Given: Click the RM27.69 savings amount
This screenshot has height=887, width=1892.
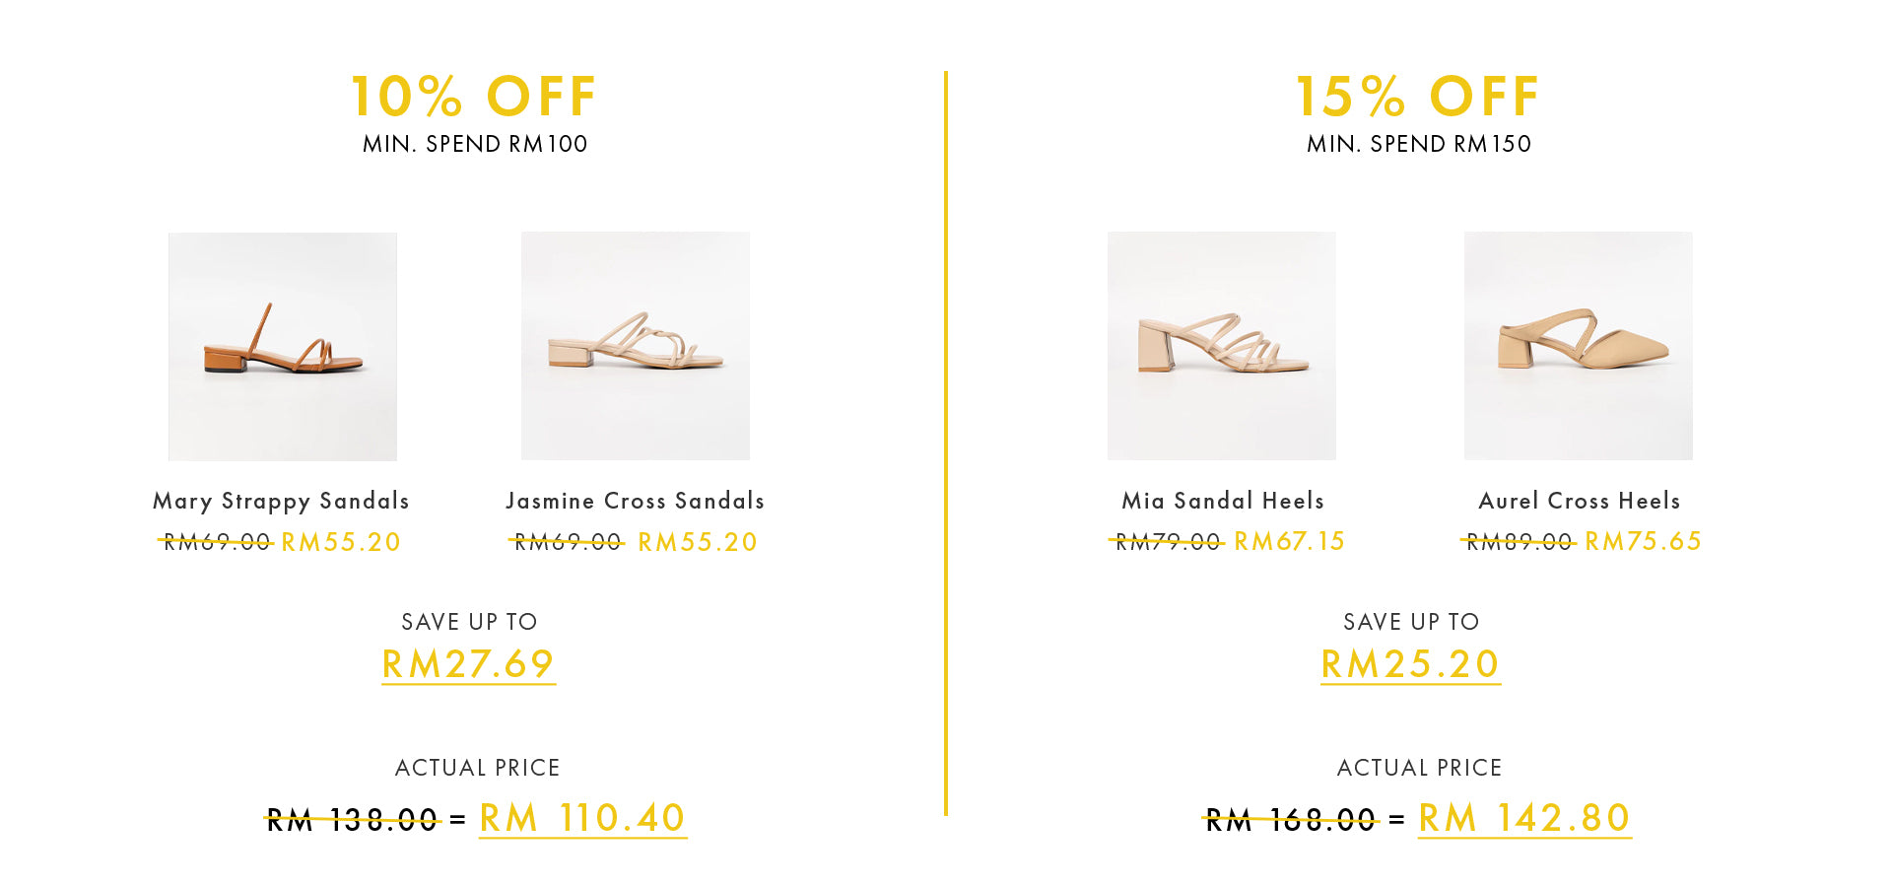Looking at the screenshot, I should pos(468,665).
